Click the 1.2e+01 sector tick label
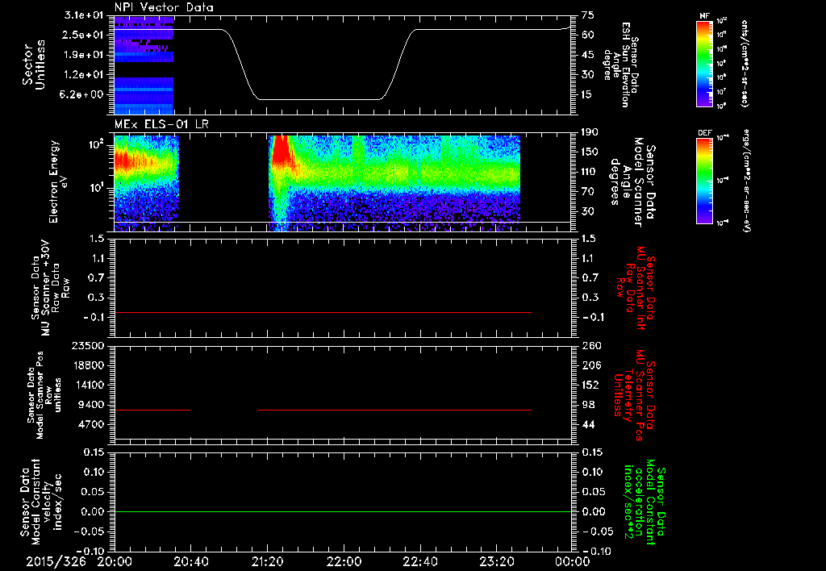The width and height of the screenshot is (826, 571). point(84,75)
